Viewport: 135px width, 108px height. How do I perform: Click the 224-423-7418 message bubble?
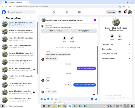point(51,92)
